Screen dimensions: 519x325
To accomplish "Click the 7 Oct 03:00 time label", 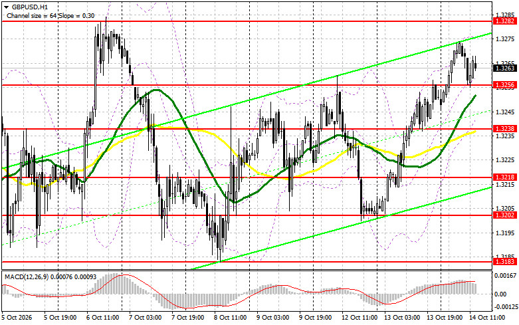I will (x=145, y=318).
